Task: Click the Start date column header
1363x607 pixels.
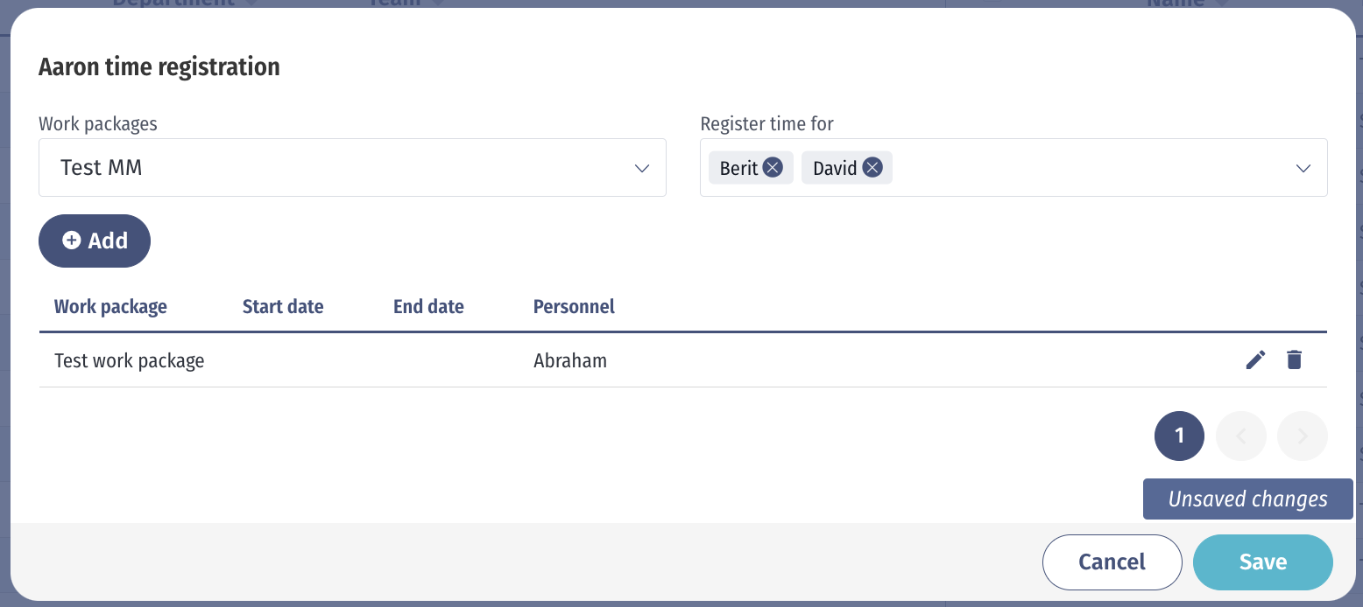Action: 283,306
